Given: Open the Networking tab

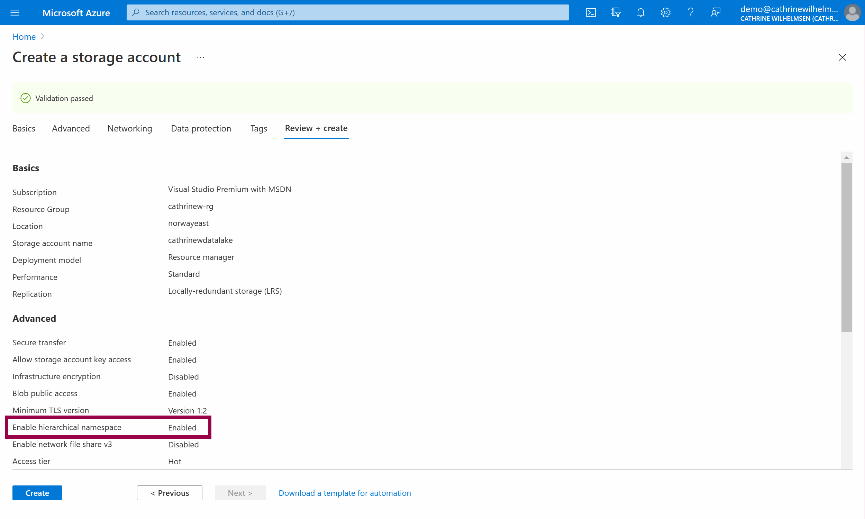Looking at the screenshot, I should point(130,128).
